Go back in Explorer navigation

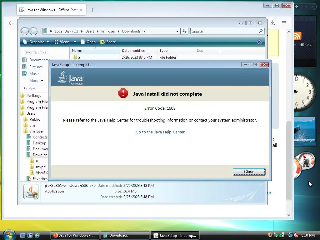click(x=25, y=31)
